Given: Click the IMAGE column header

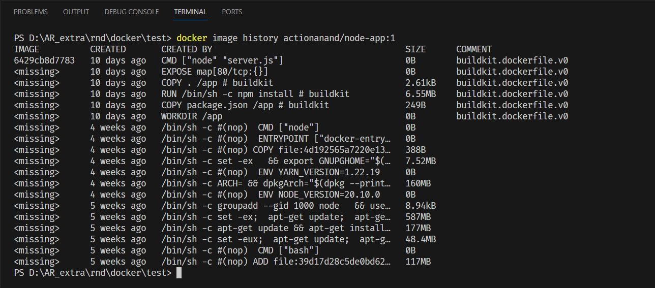Looking at the screenshot, I should pyautogui.click(x=26, y=49).
